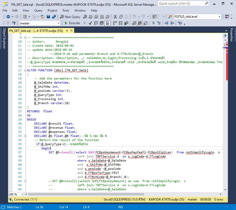Save the file with the single-disk icon
This screenshot has width=236, height=210.
pos(48,17)
